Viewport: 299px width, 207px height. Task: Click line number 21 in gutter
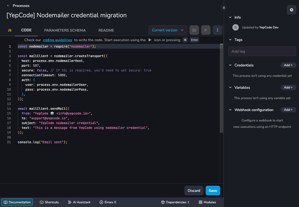click(9, 142)
